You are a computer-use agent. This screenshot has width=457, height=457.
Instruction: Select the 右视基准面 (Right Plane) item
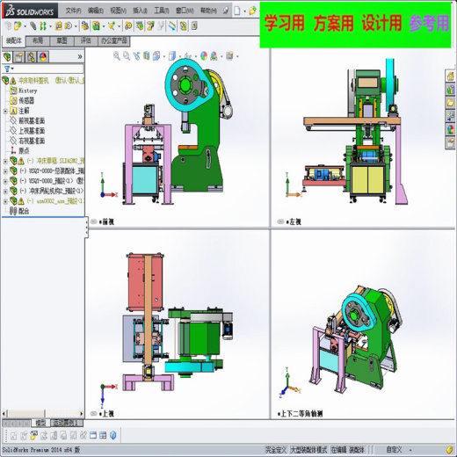27,141
